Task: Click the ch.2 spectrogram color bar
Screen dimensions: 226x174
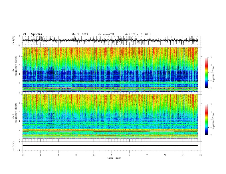Action: [206, 120]
